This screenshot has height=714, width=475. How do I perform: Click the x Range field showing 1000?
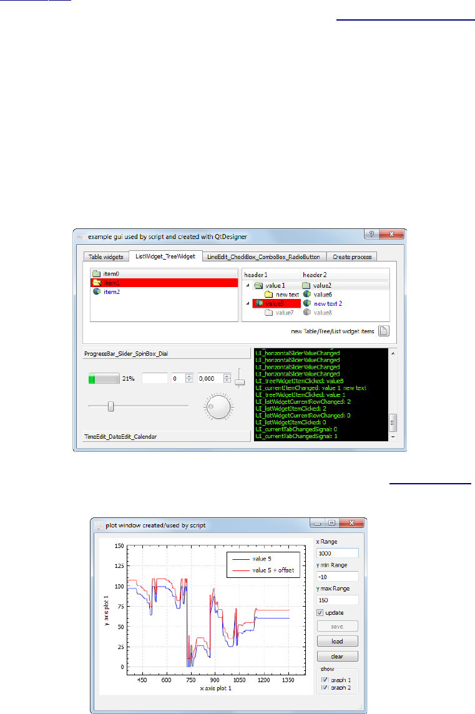pyautogui.click(x=338, y=553)
